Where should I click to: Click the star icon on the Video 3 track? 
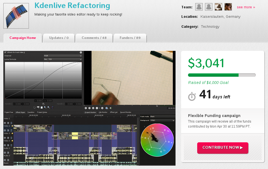click(12, 133)
